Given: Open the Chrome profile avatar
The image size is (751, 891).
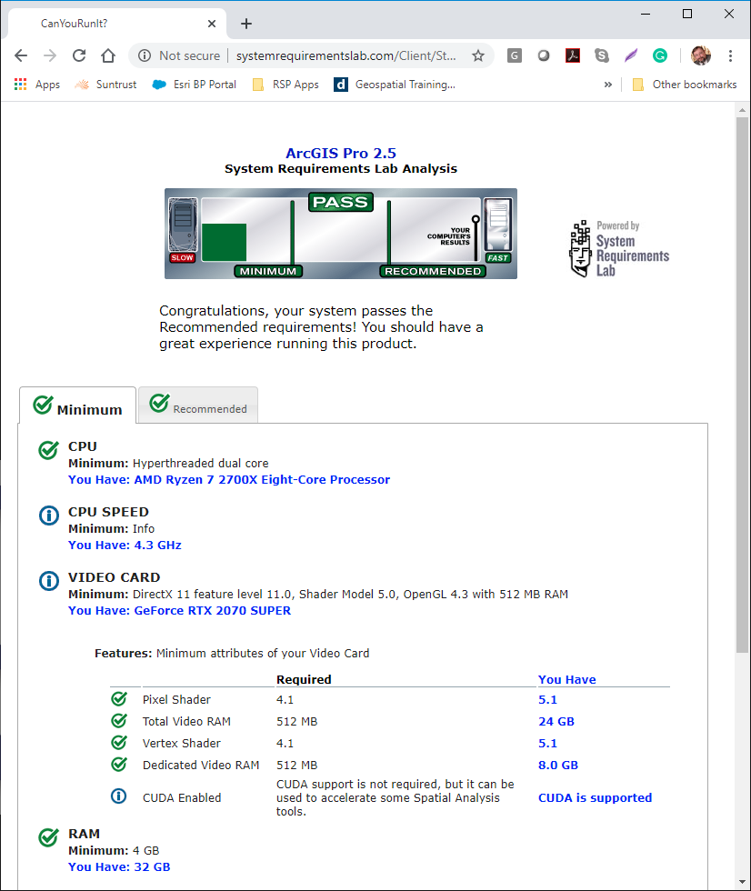Looking at the screenshot, I should pos(700,55).
